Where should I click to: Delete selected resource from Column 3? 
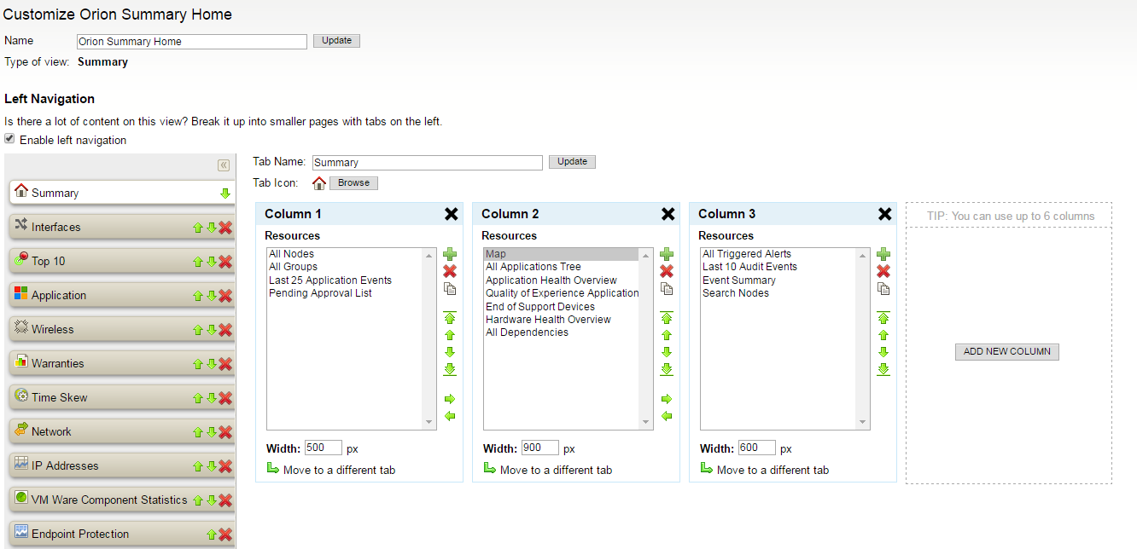pyautogui.click(x=883, y=271)
